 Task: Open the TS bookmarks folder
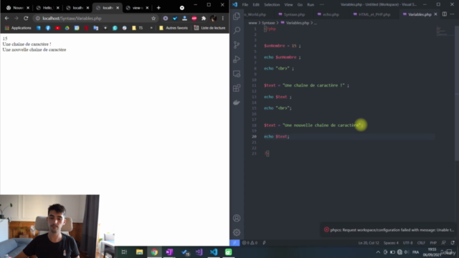[138, 28]
